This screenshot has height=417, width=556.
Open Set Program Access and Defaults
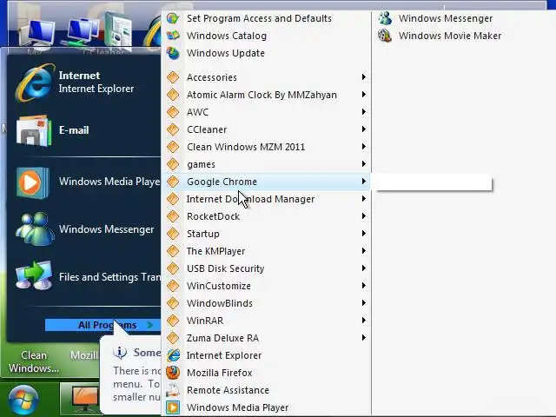pos(266,18)
